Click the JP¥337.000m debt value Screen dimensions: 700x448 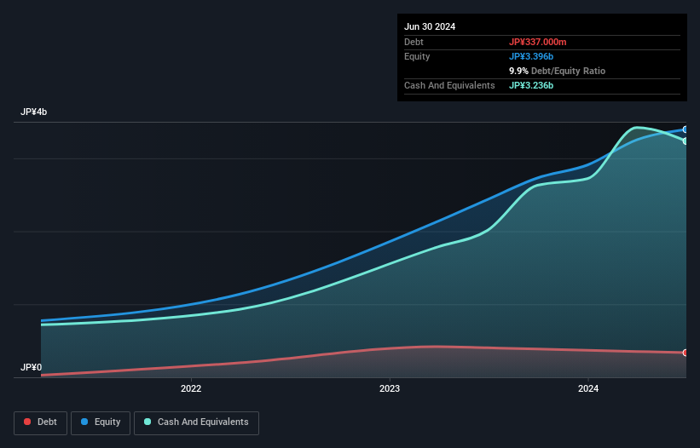tap(537, 42)
